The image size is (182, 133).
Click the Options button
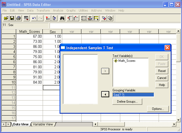(x=158, y=109)
